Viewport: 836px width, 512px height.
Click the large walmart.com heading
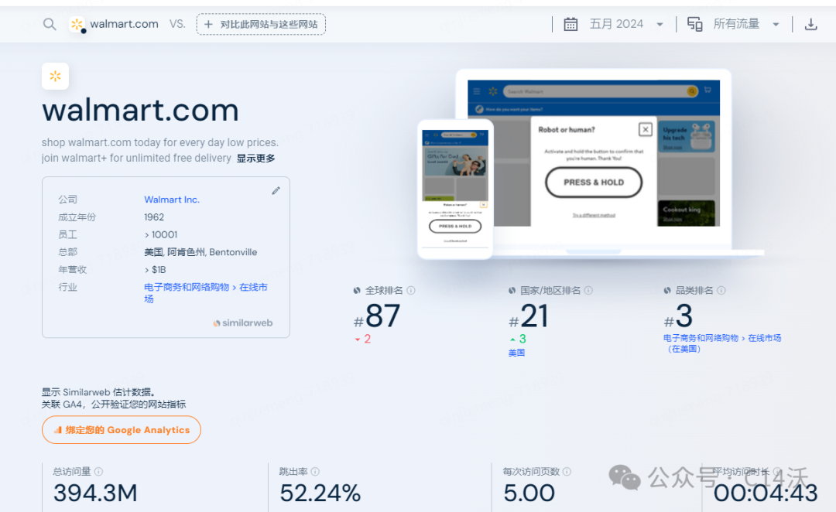tap(140, 111)
